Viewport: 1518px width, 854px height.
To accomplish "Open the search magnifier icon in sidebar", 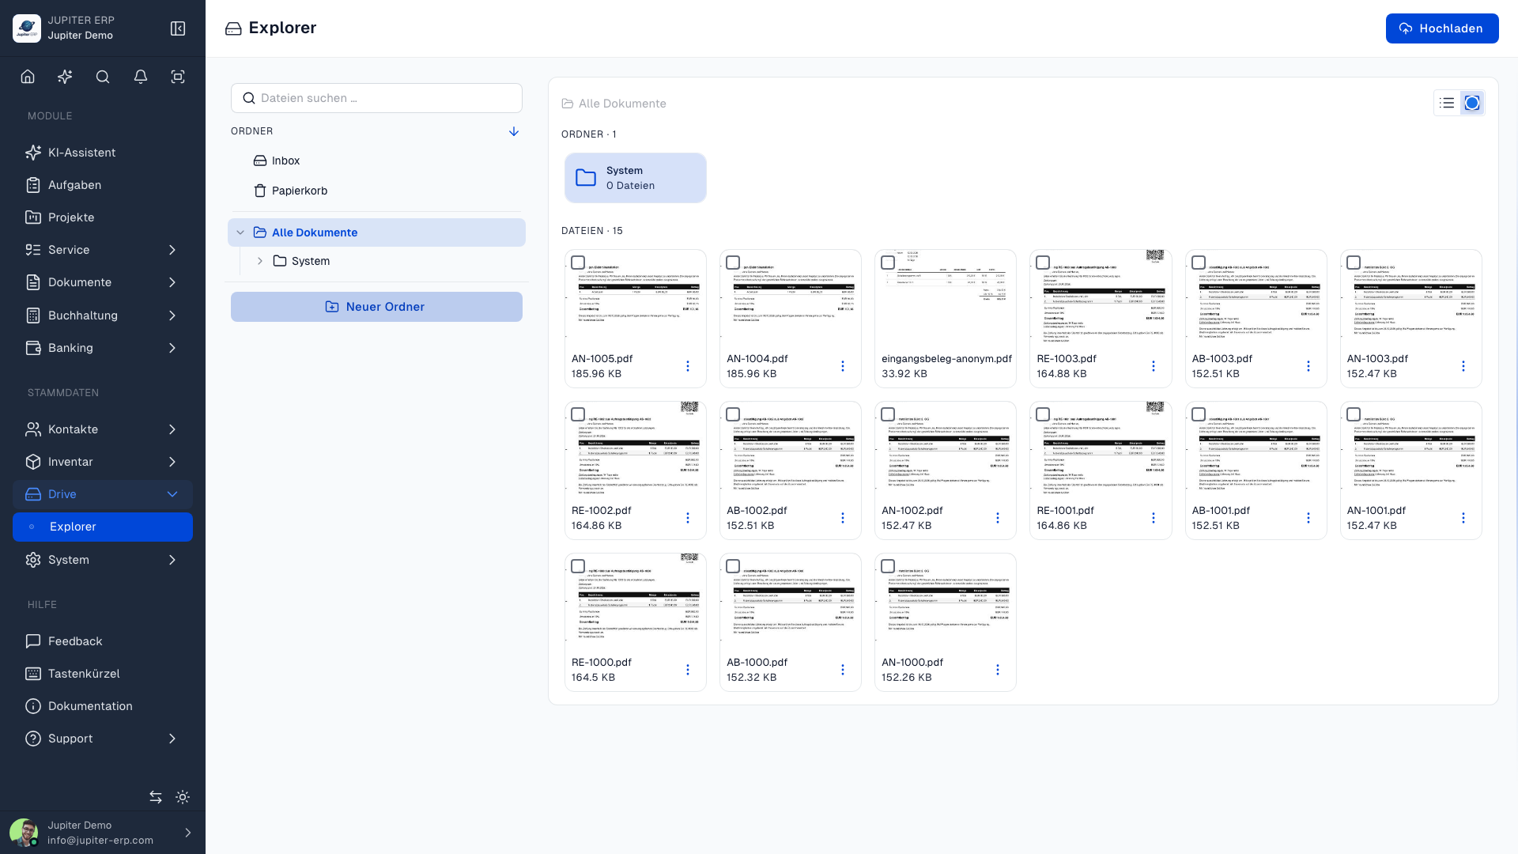I will 103,77.
